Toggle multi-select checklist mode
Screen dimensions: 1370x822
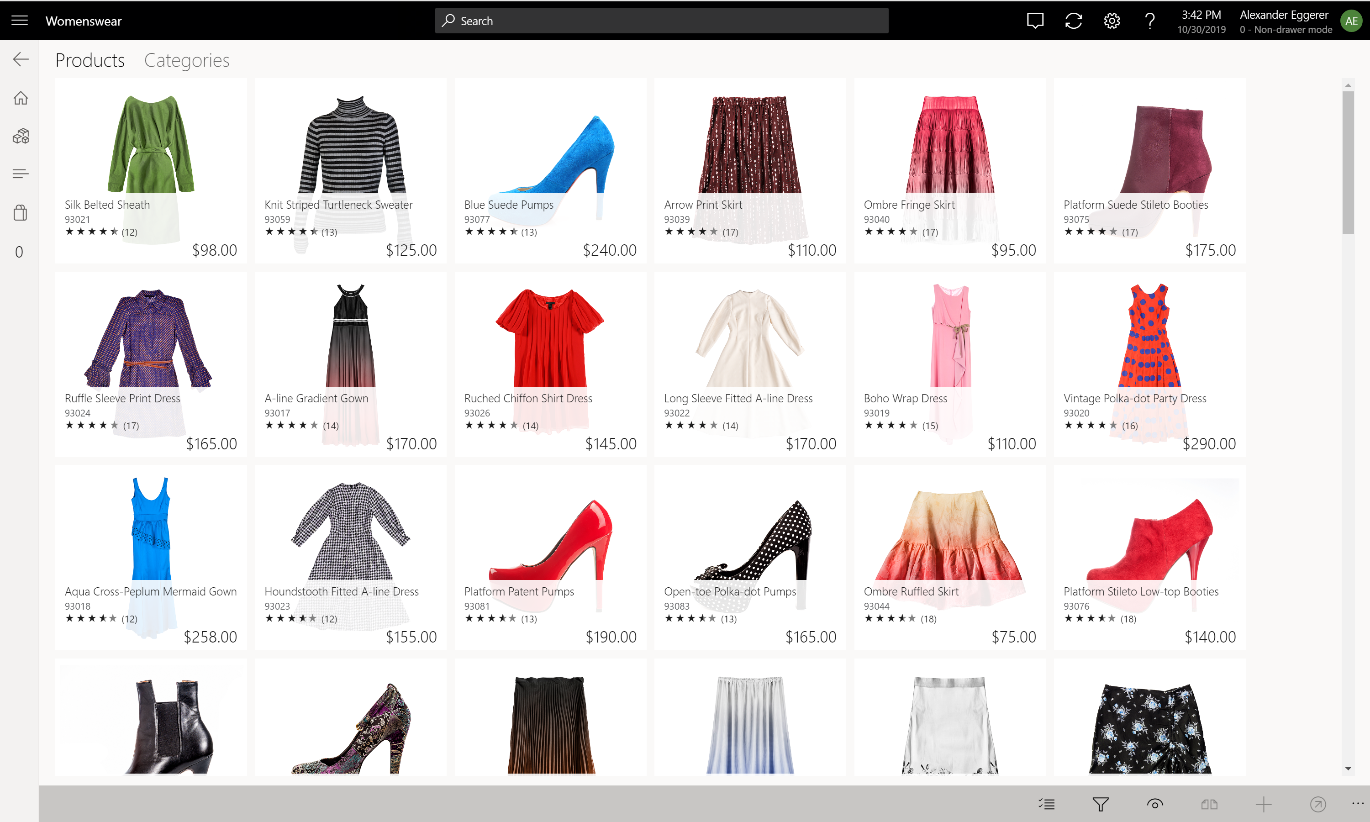pos(1046,804)
